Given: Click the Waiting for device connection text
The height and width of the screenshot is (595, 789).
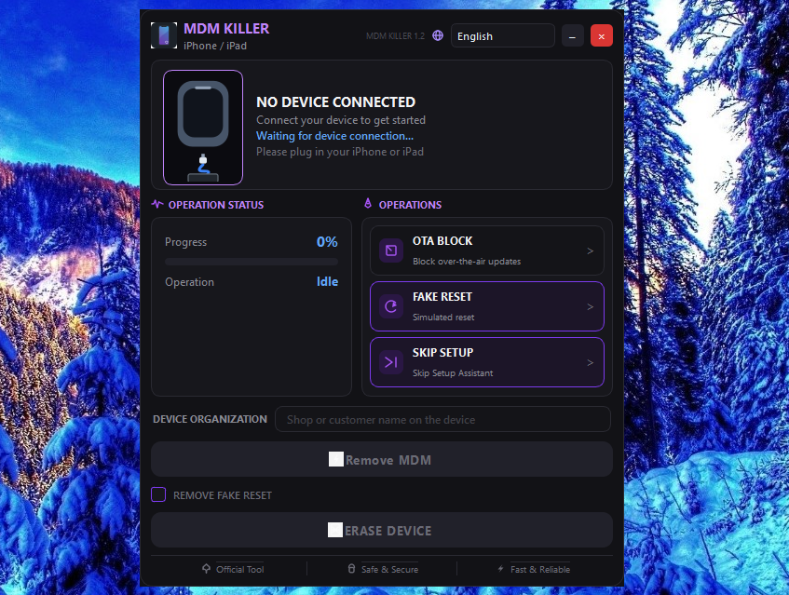Looking at the screenshot, I should point(335,136).
